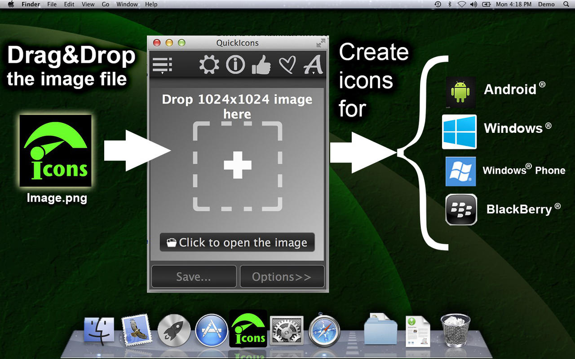Open the letter A font tool

point(313,65)
